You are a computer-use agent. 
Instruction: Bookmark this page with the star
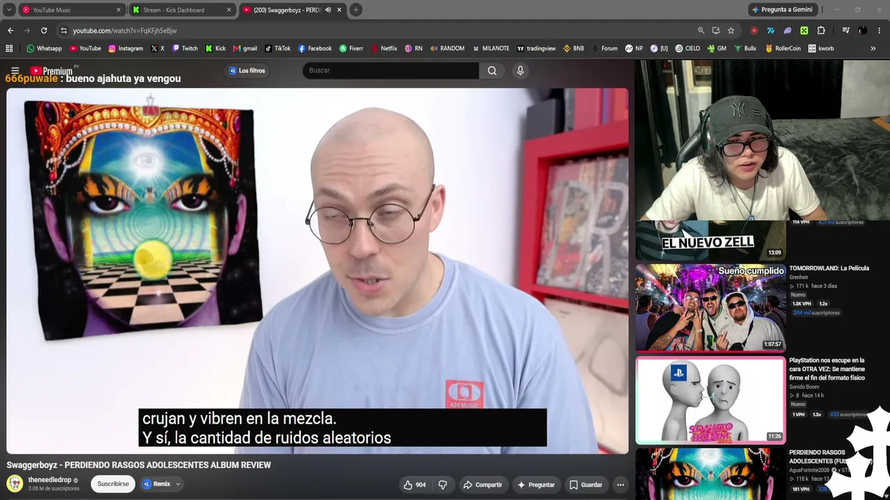[x=731, y=31]
